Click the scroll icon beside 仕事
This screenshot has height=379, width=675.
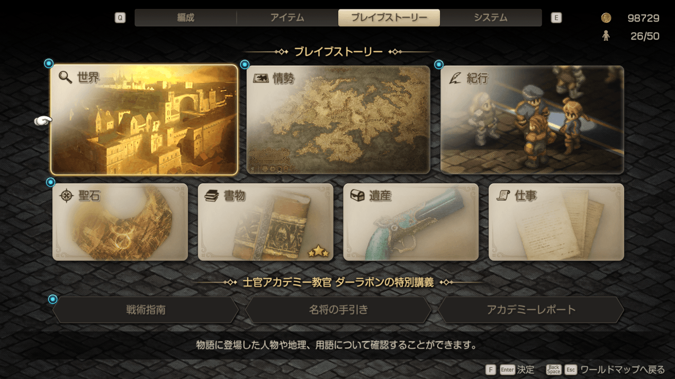tap(502, 196)
